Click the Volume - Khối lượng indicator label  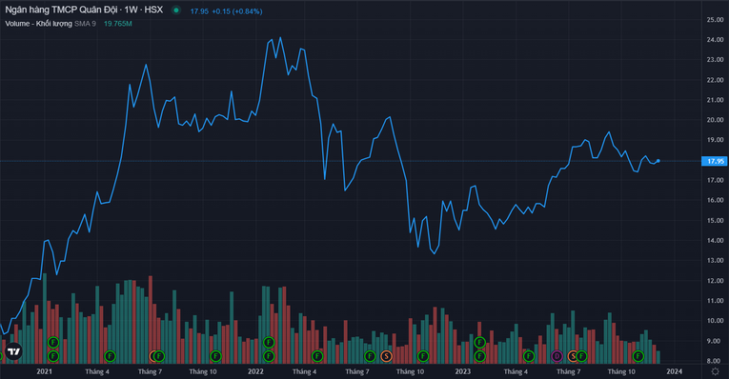(38, 24)
